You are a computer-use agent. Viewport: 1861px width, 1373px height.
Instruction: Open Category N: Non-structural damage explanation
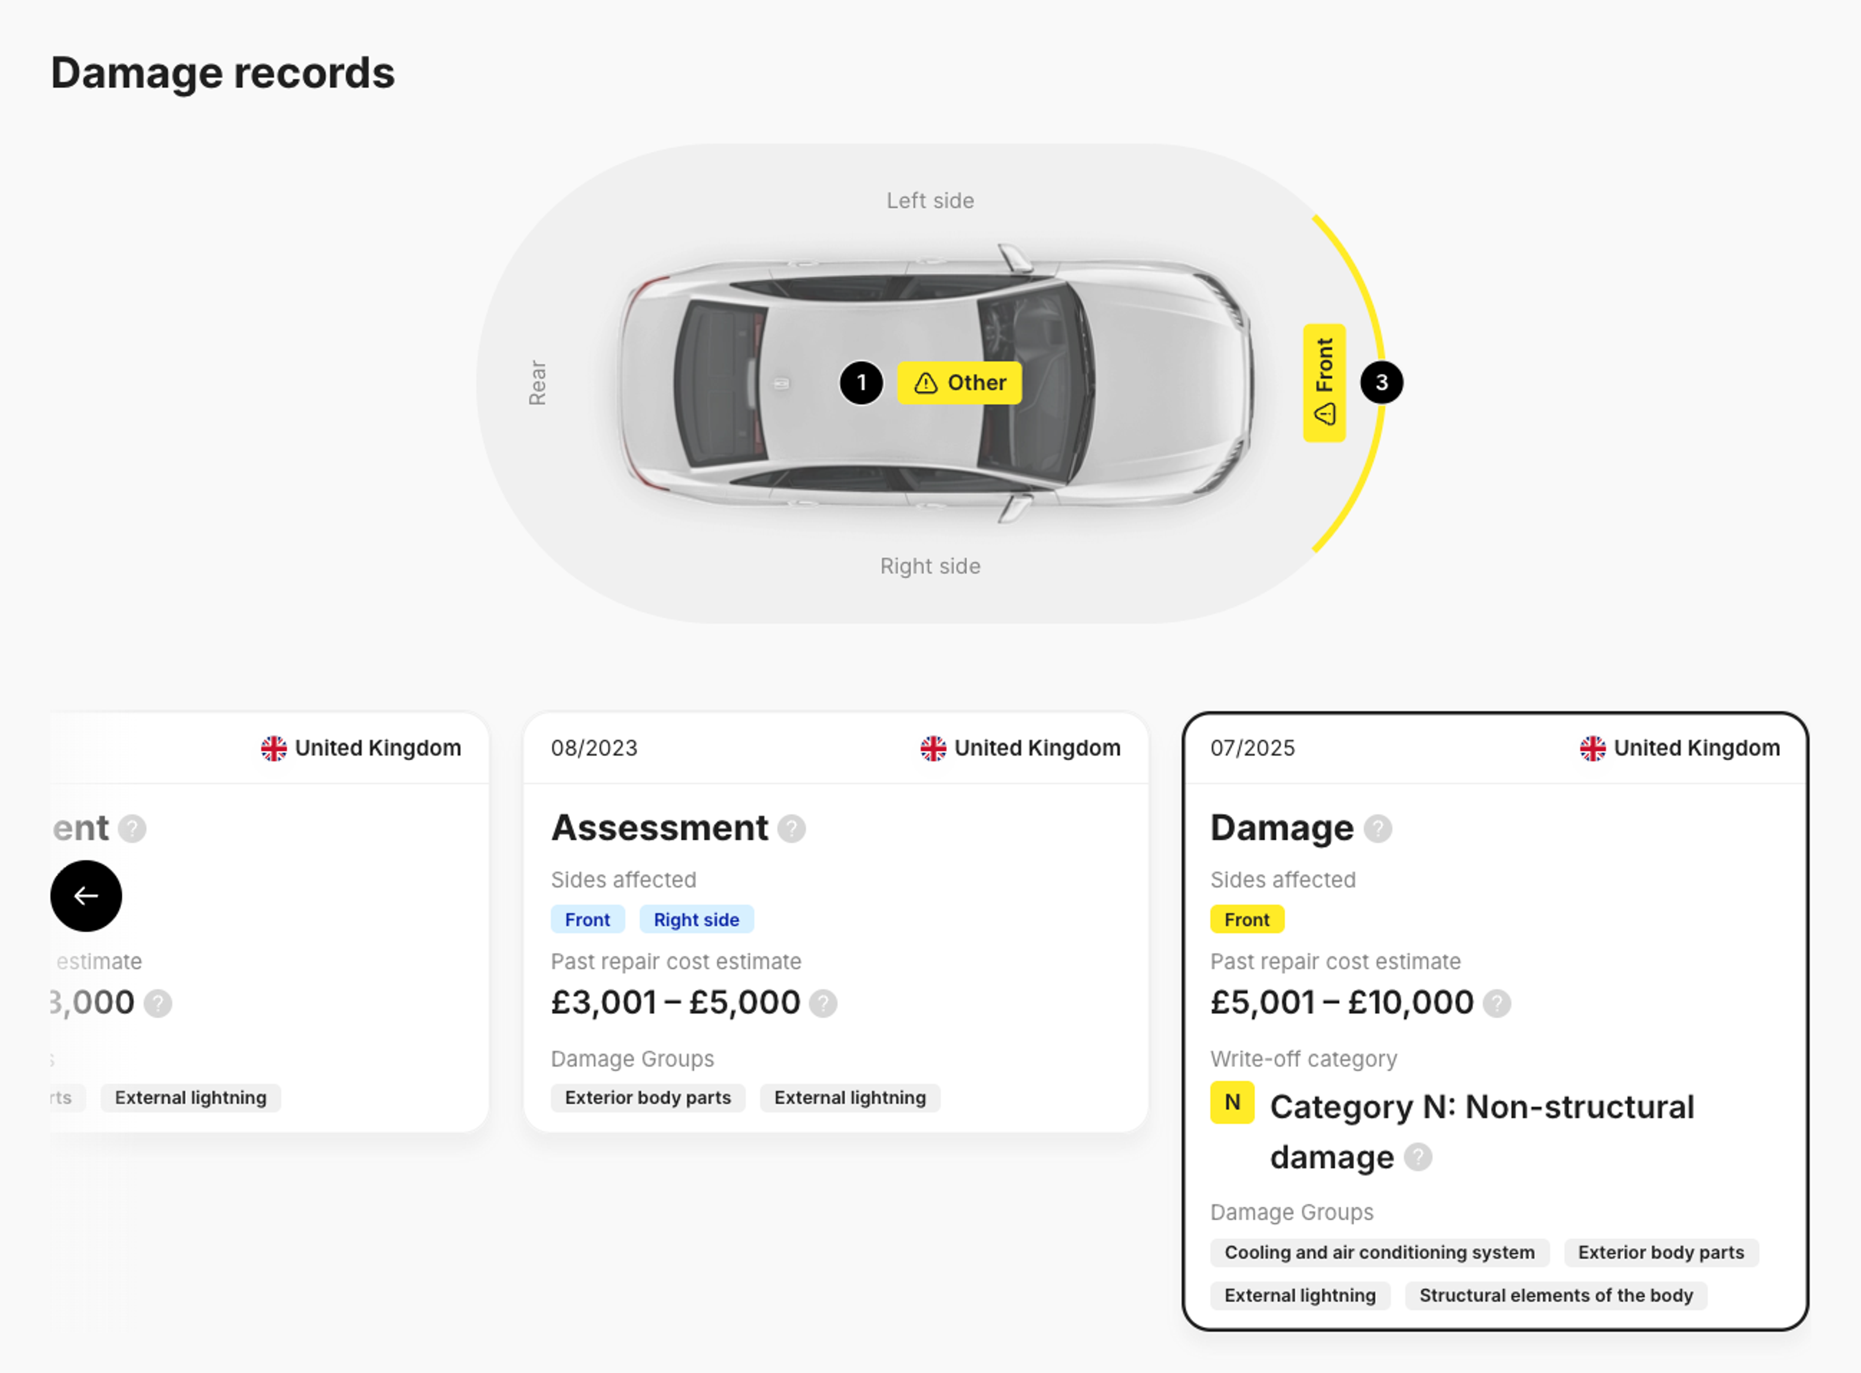[1419, 1157]
